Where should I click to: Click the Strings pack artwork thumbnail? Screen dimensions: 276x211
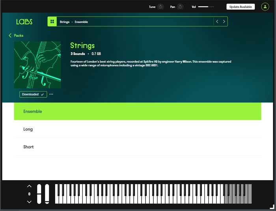[x=37, y=65]
